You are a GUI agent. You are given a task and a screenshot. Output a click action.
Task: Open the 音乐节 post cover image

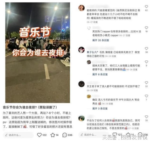(38, 53)
